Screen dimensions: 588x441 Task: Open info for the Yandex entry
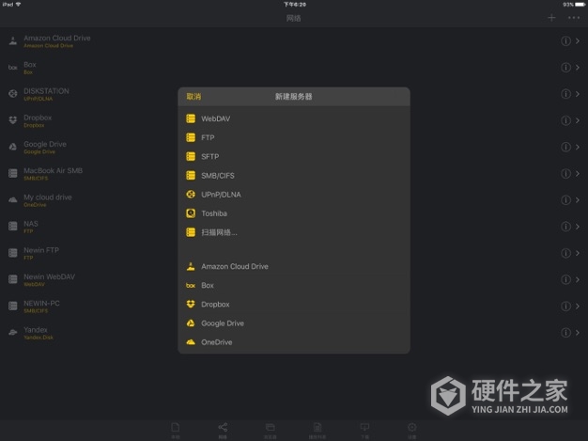pyautogui.click(x=565, y=333)
